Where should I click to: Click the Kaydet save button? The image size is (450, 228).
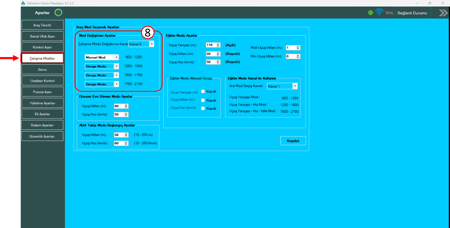293,141
